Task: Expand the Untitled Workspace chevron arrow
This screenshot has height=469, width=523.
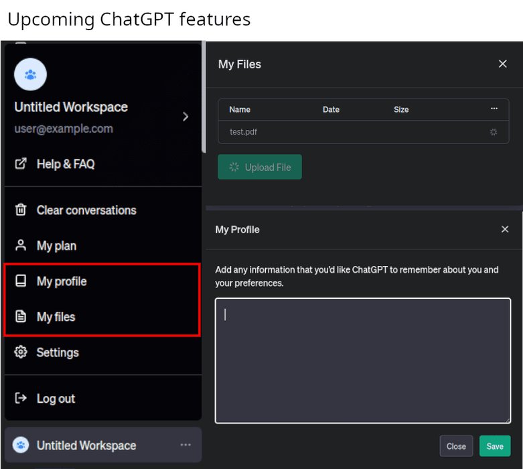Action: (185, 117)
